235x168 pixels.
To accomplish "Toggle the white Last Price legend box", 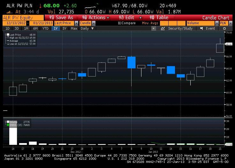I will [8, 34].
